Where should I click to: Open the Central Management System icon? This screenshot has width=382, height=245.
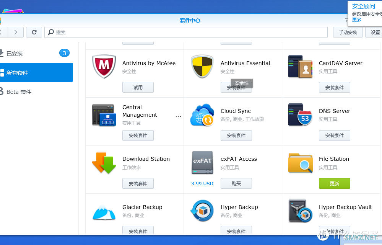tap(104, 114)
